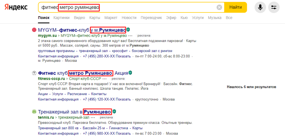The width and height of the screenshot is (285, 139).
Task: Click тренажерный-зал breadcrumb link
Action: (73, 117)
